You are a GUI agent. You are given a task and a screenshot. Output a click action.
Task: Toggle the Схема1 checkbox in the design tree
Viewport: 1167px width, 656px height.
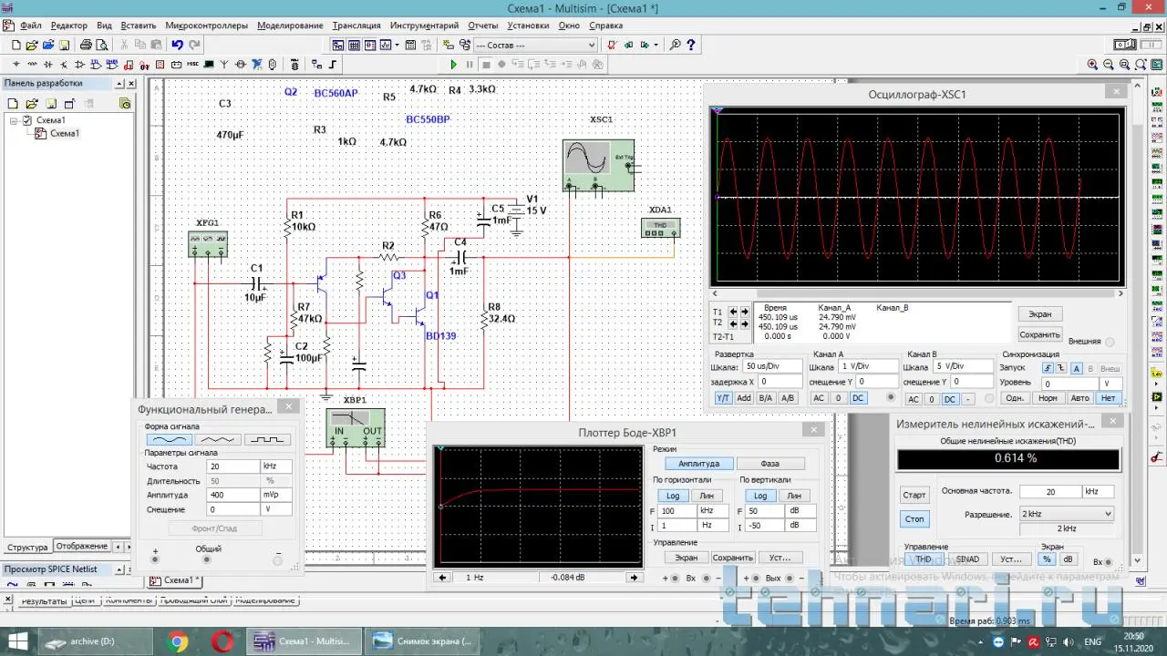point(27,120)
